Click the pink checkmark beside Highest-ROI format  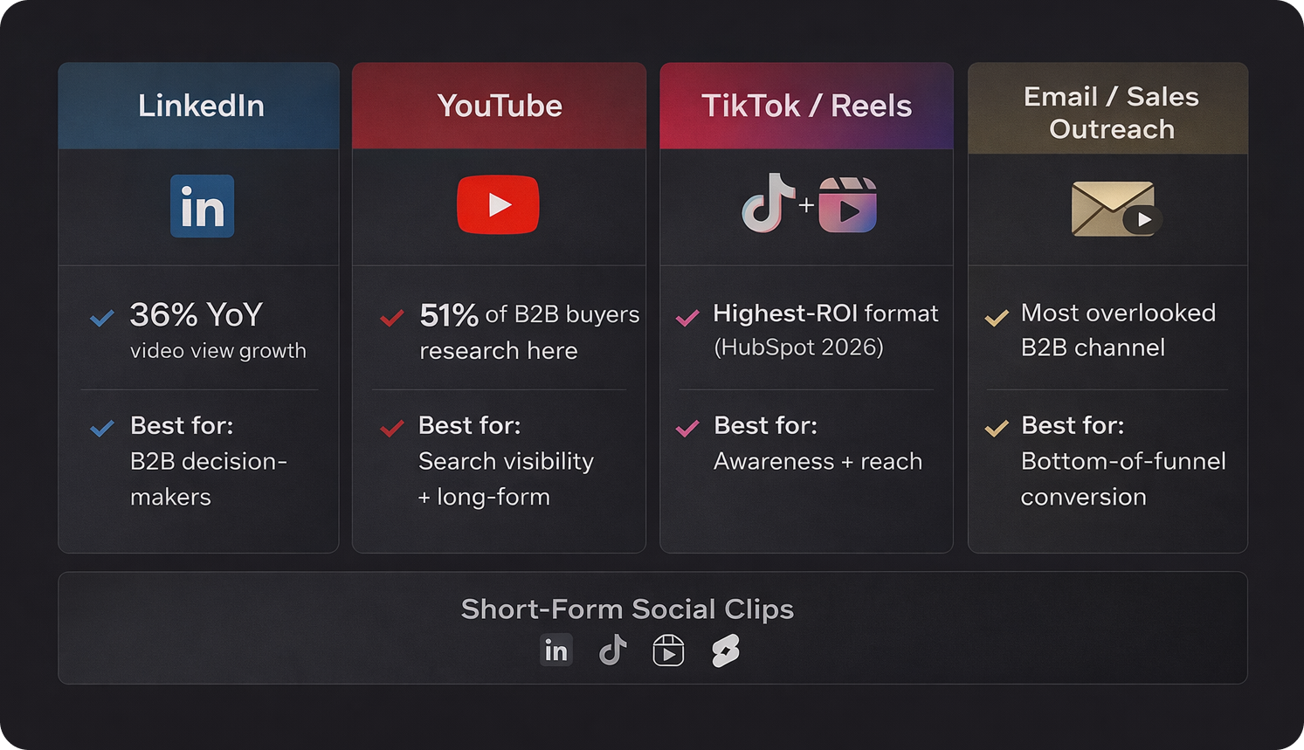(x=687, y=318)
